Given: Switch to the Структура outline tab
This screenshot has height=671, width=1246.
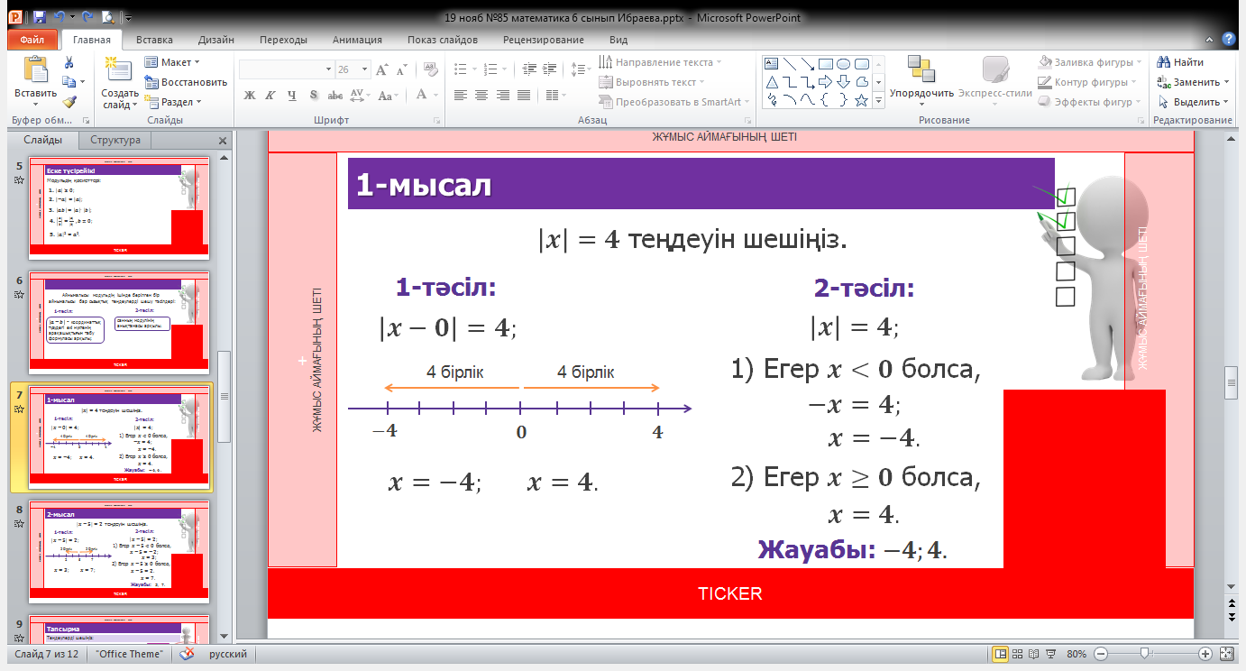Looking at the screenshot, I should coord(115,140).
